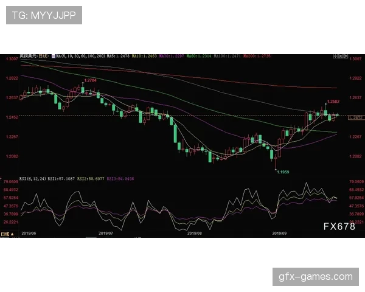Click the 1.1959 low price marker
The image size is (365, 292).
pyautogui.click(x=282, y=172)
